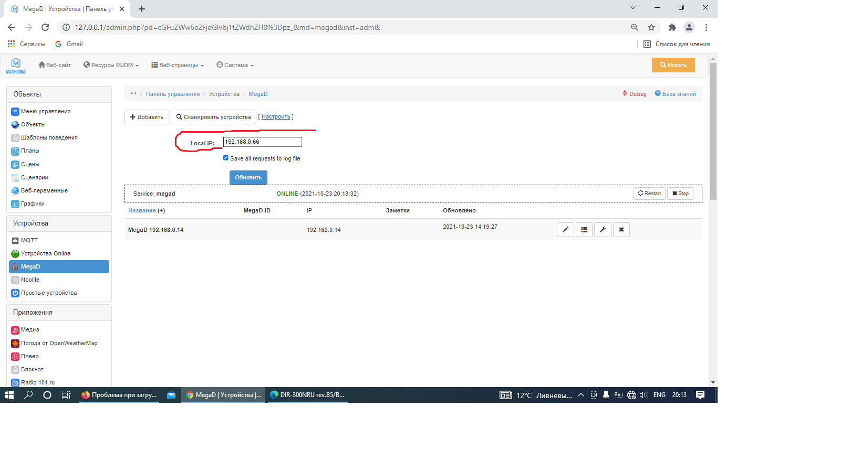Open Windows taskbar search magnifier
The height and width of the screenshot is (450, 851).
point(28,395)
